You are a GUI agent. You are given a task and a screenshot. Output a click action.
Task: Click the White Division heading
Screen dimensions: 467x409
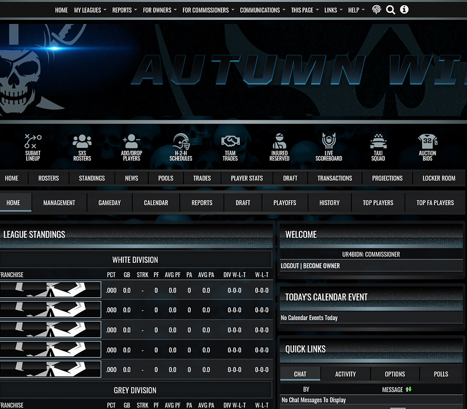coord(135,259)
